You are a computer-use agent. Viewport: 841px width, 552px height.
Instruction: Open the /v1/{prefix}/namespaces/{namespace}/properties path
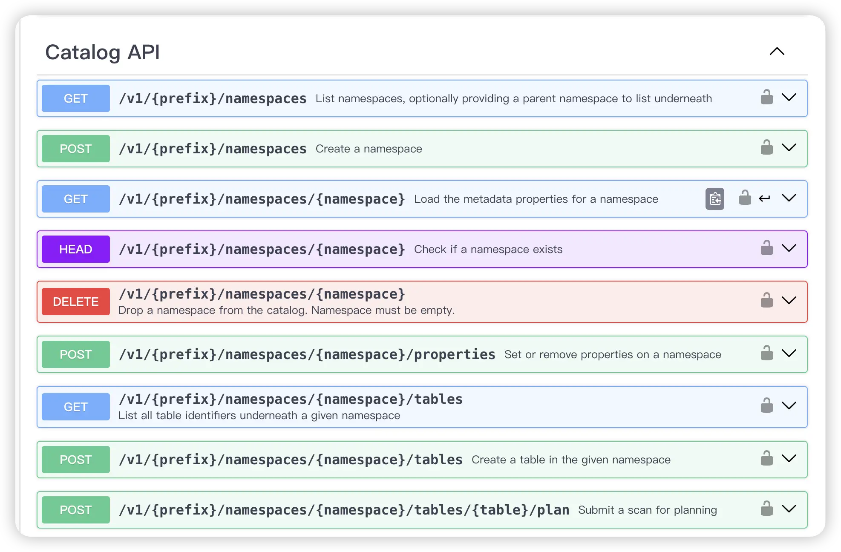point(307,354)
